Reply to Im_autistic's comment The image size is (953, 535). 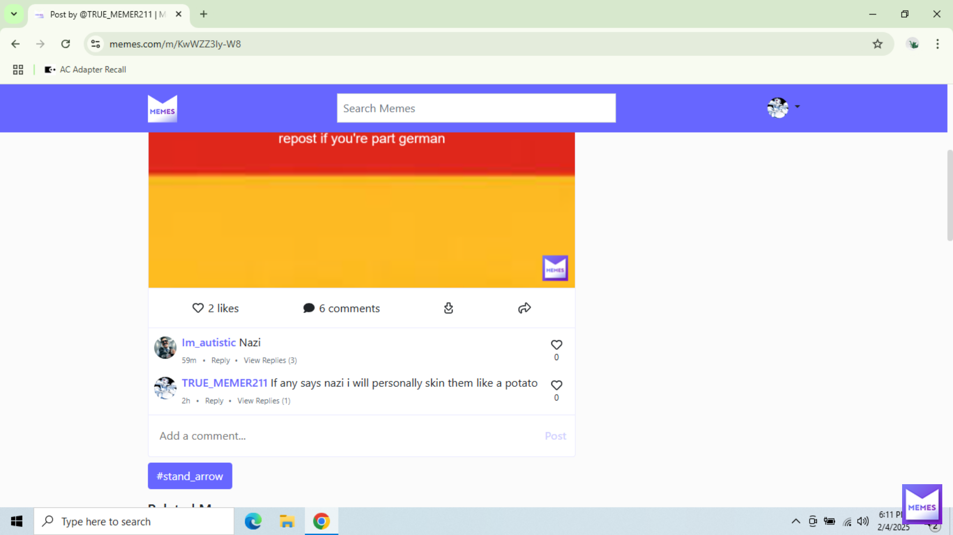[220, 361]
